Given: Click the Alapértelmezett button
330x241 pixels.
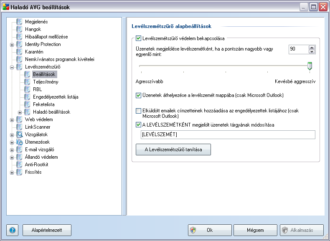Looking at the screenshot, I should tap(47, 230).
